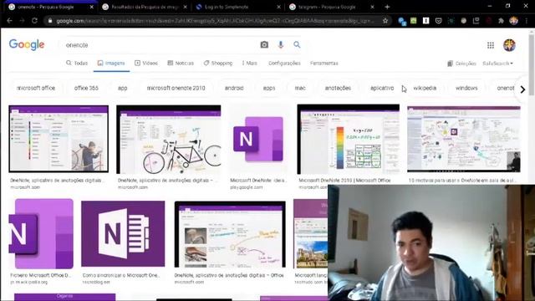Open a new tab with the plus icon
535x301 pixels.
tap(387, 7)
